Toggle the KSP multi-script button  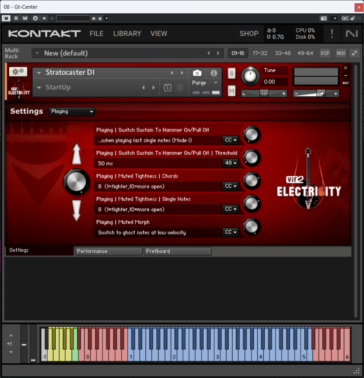tap(325, 53)
